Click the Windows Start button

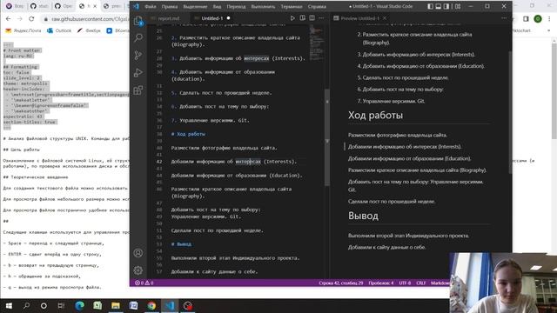pyautogui.click(x=9, y=305)
